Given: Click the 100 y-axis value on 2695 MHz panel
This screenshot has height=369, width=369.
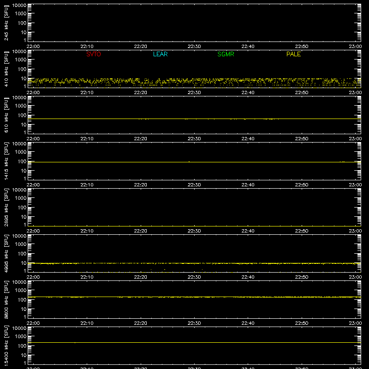Looking at the screenshot, I should pyautogui.click(x=22, y=208).
